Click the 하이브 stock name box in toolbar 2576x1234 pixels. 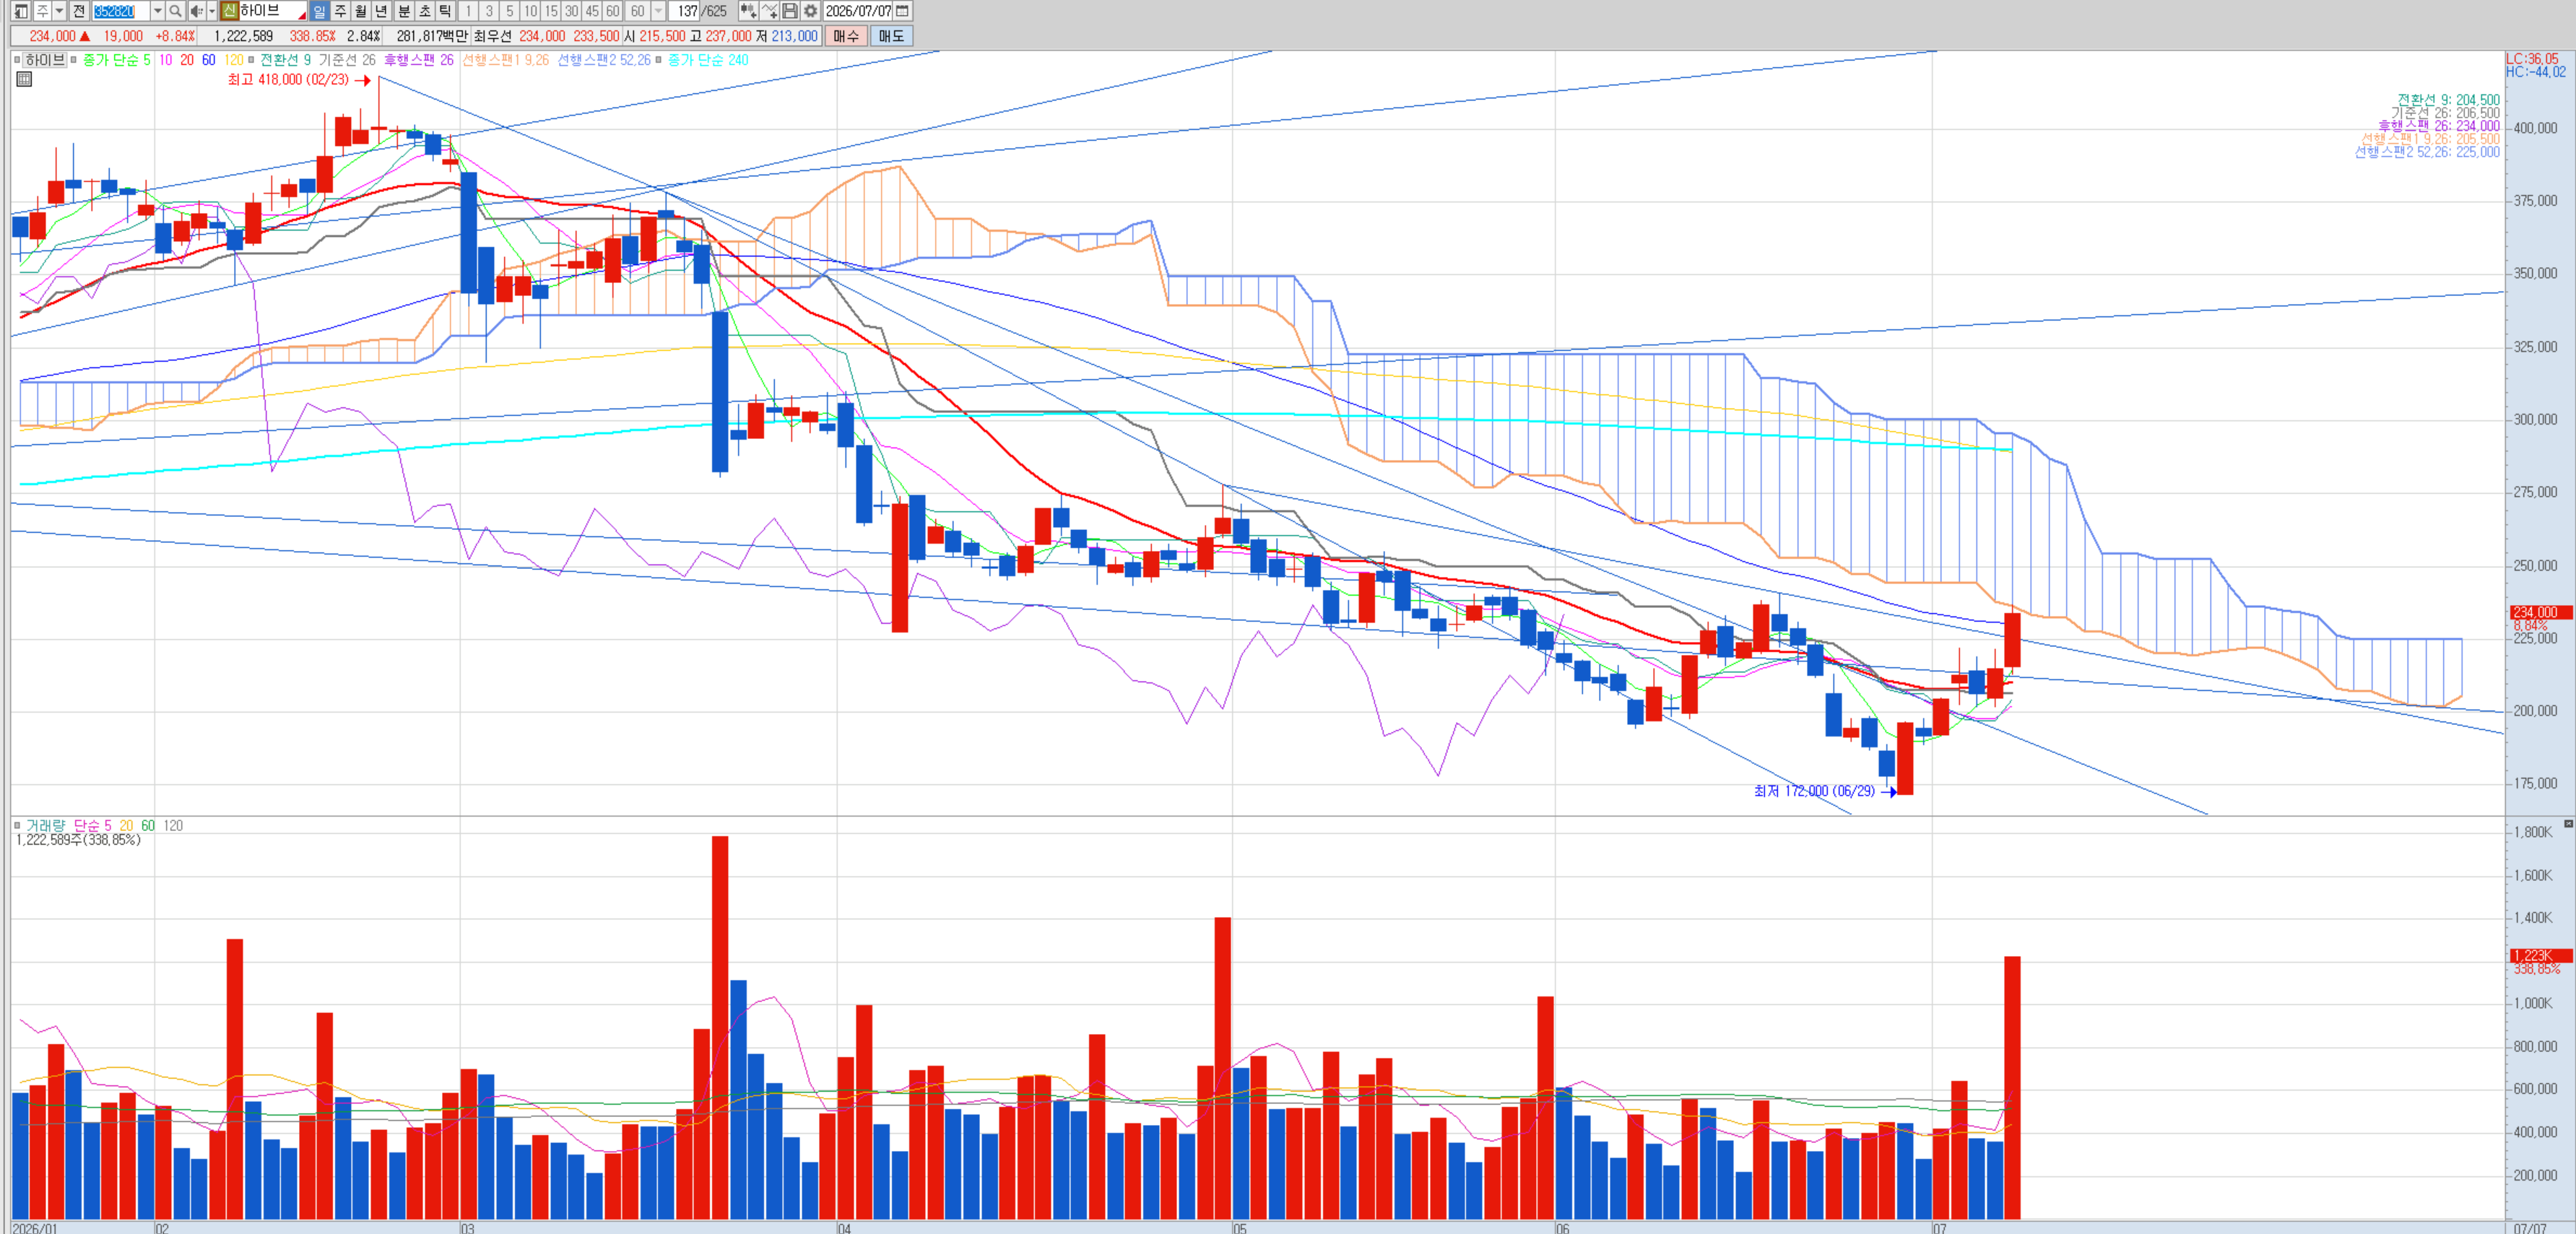(x=272, y=11)
